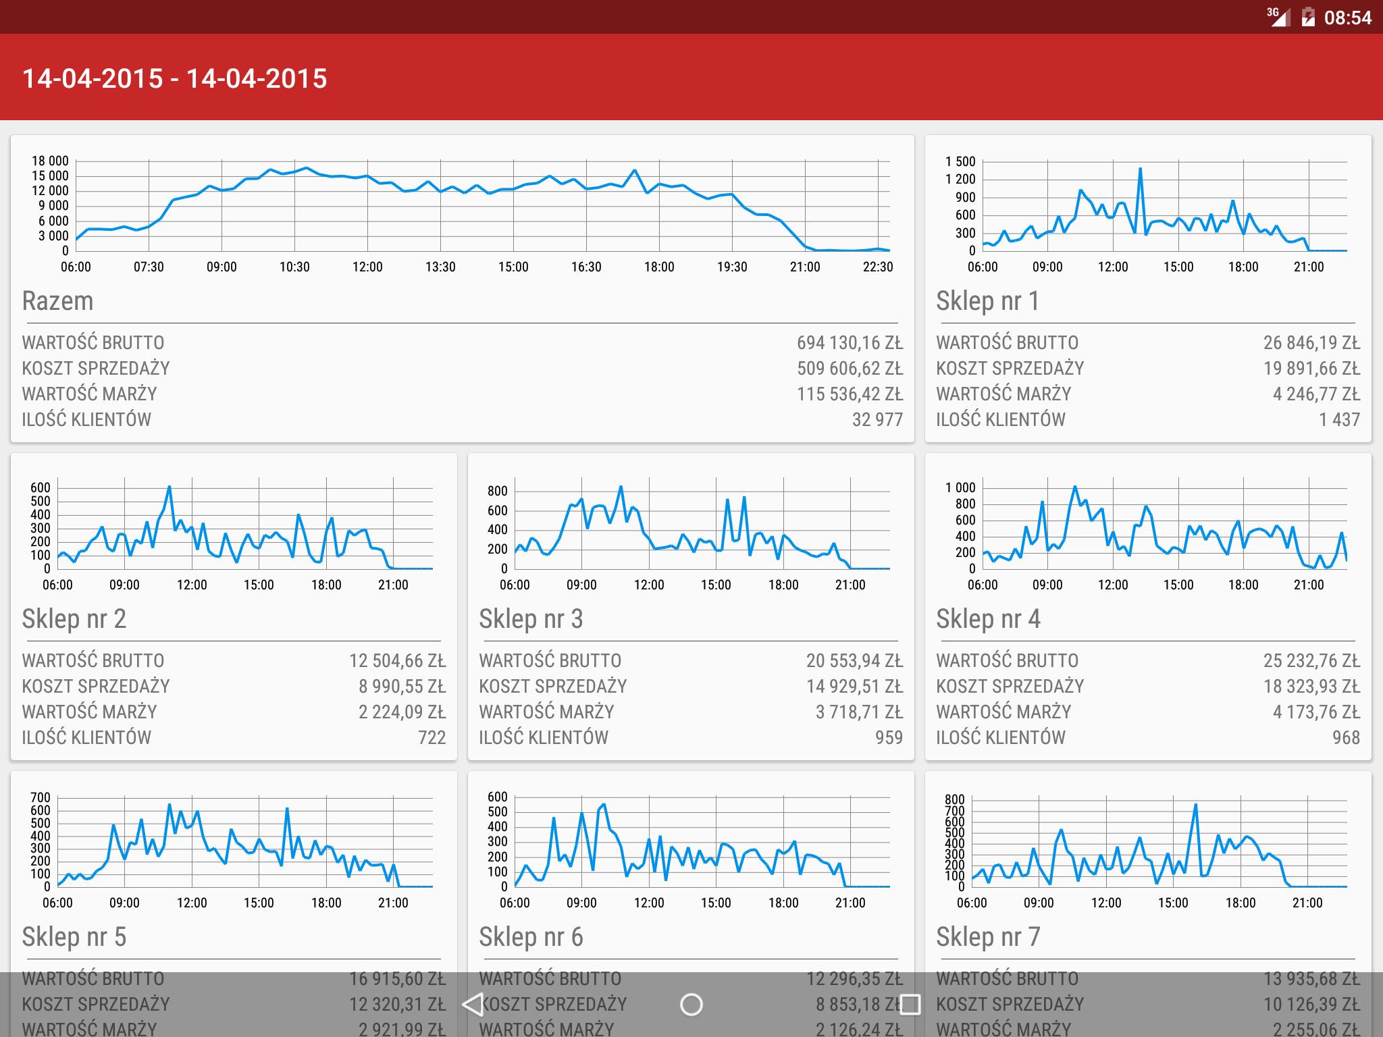Tap Sklep nr 2 cost 8 990,55 ZŁ
This screenshot has height=1037, width=1383.
click(402, 686)
